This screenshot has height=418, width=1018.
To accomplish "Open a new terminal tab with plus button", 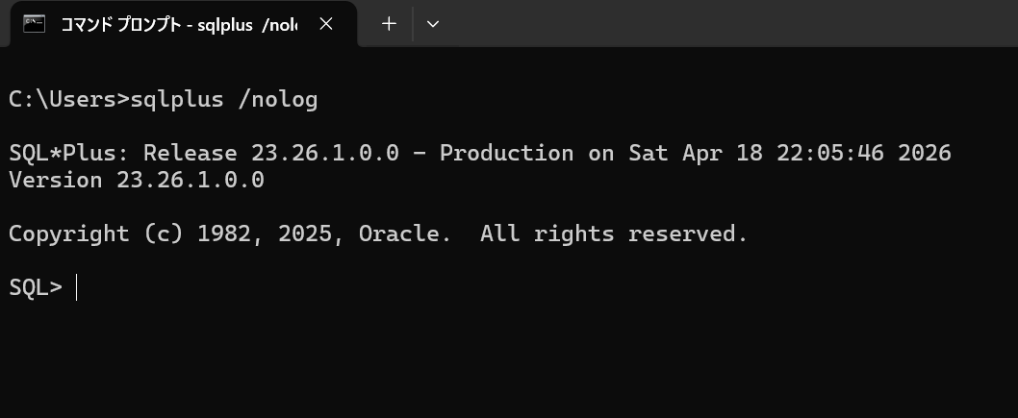I will point(389,24).
